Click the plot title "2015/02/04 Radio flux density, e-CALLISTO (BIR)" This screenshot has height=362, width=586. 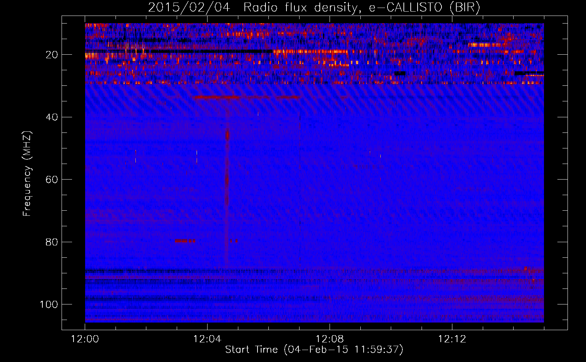(314, 7)
